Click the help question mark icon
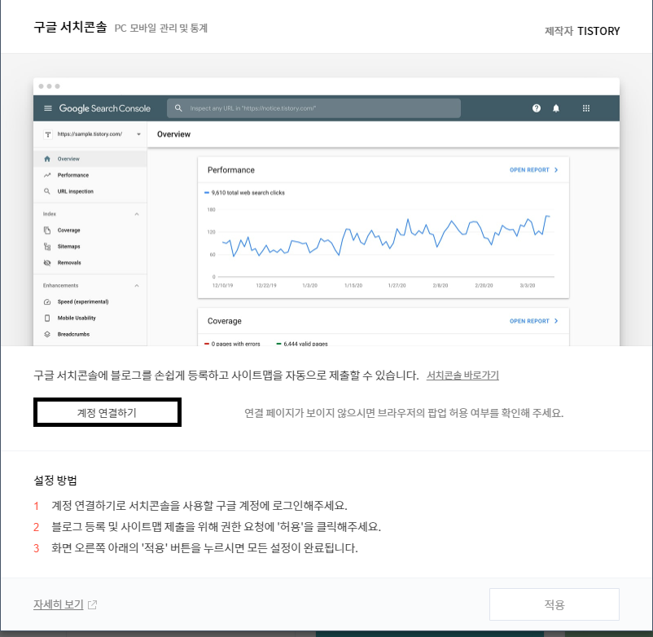 (x=537, y=108)
